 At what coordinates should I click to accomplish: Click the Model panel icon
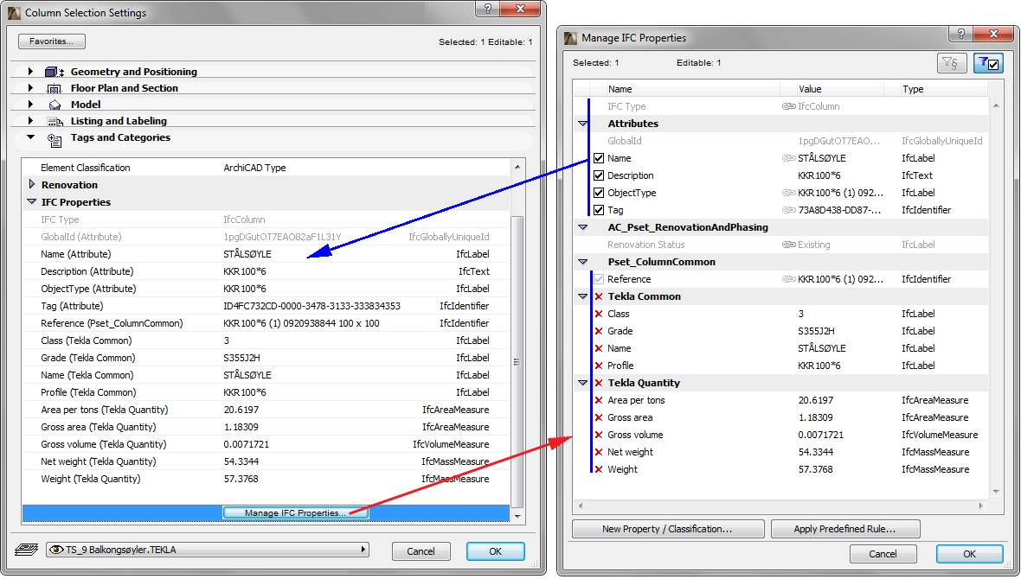pos(55,105)
